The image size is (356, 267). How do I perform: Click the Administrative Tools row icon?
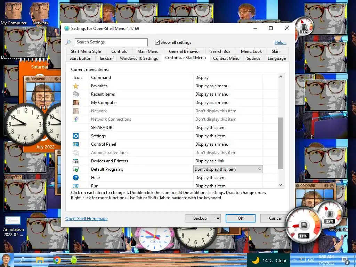click(x=75, y=153)
